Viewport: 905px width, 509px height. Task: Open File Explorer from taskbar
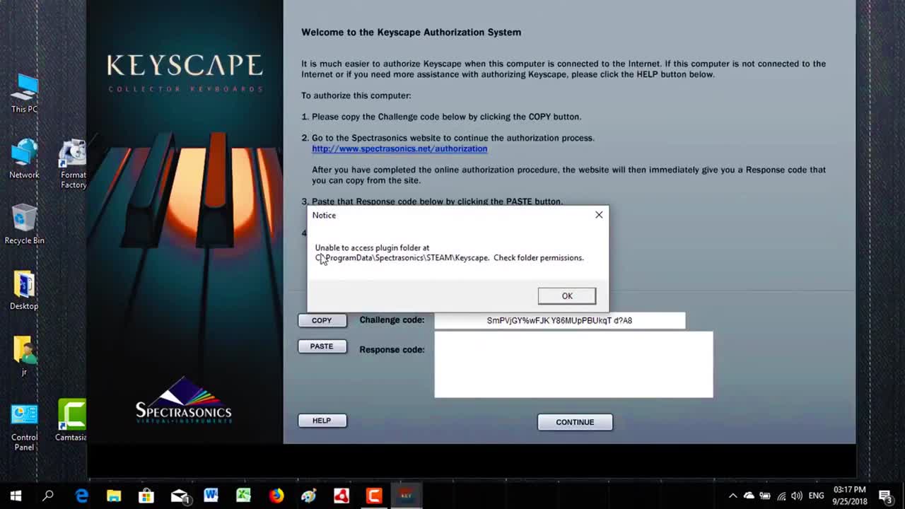coord(114,496)
